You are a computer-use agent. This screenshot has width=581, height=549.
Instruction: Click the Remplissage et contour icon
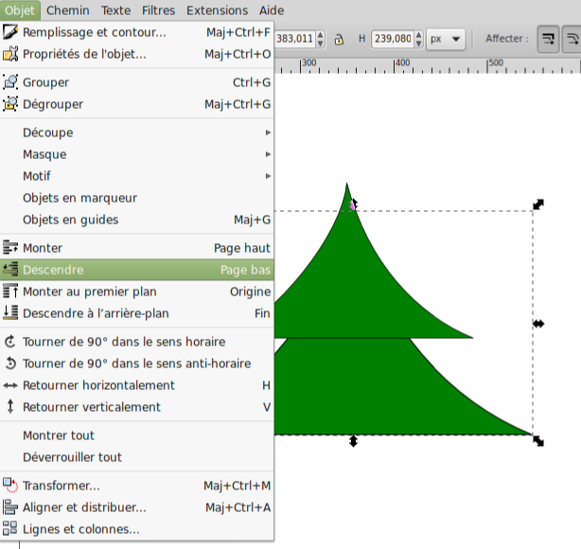[10, 32]
